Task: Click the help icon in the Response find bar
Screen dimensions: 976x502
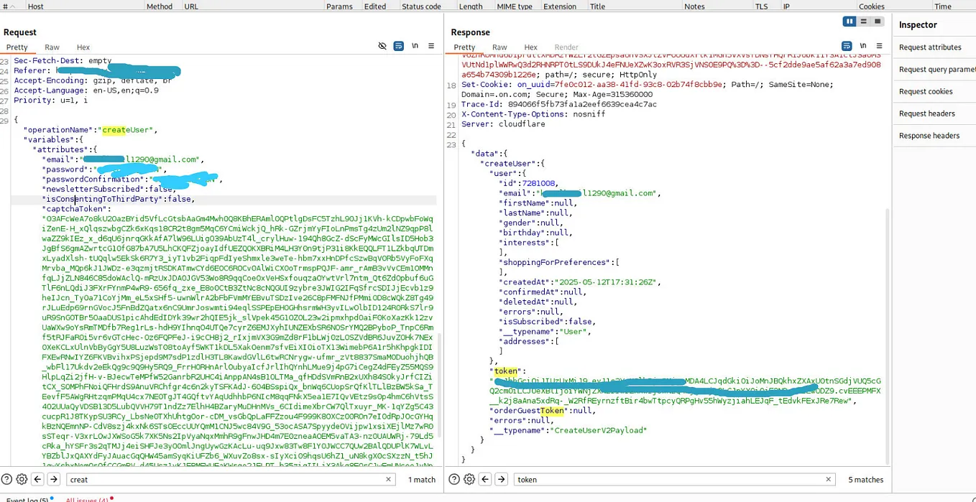Action: click(x=454, y=479)
